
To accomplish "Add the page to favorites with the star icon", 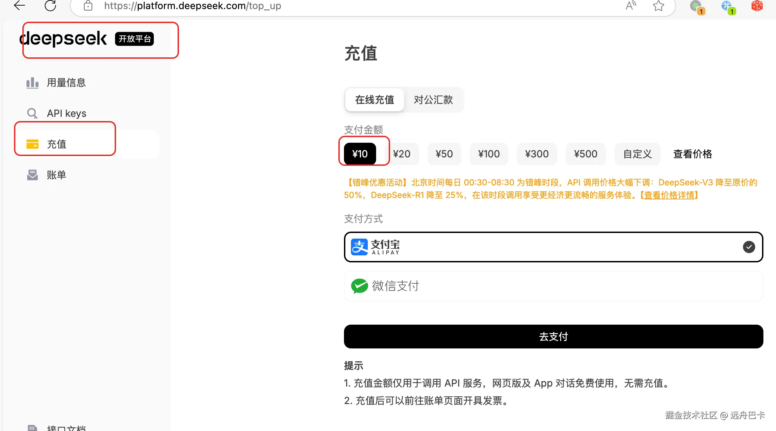I will [x=659, y=6].
